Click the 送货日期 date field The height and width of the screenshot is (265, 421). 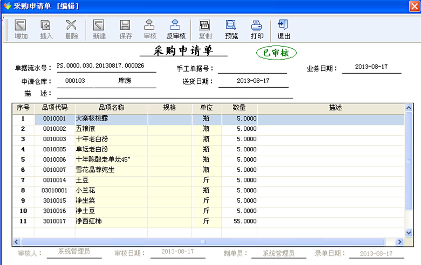tap(253, 81)
